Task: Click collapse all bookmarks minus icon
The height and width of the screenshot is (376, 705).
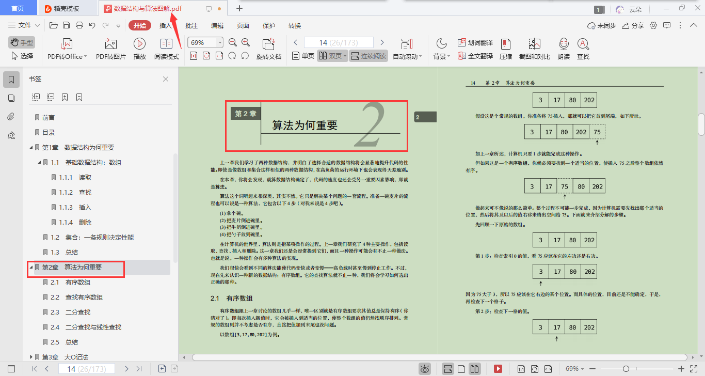Action: [51, 97]
